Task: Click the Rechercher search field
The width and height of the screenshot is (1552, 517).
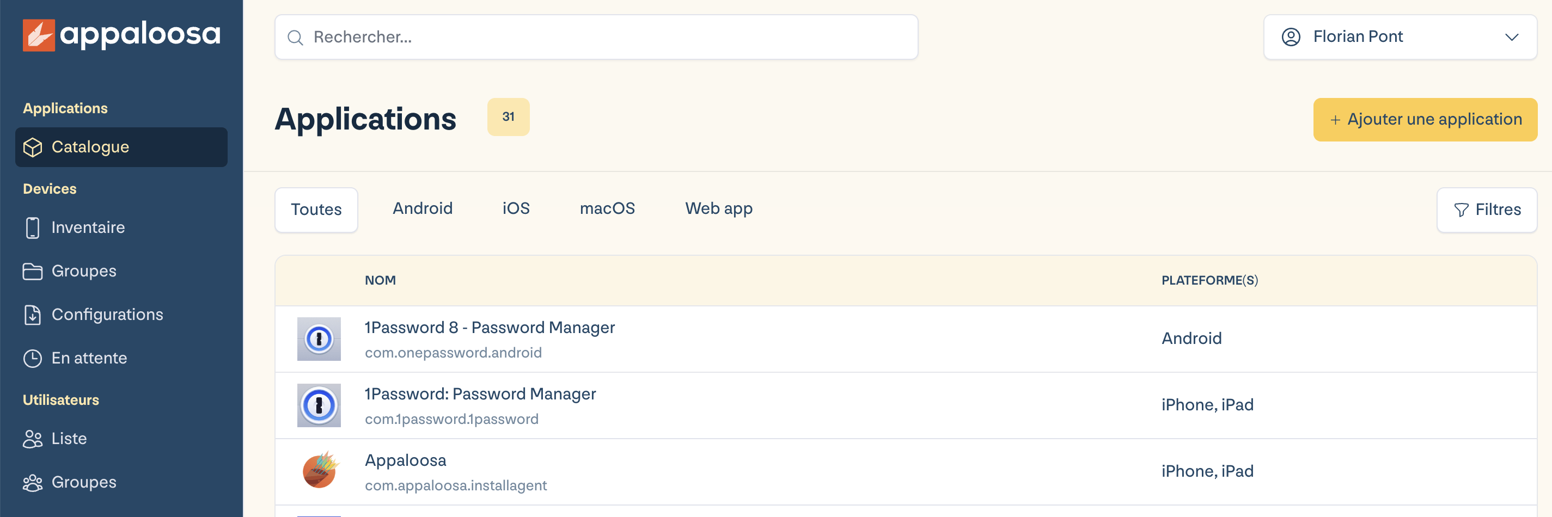Action: [596, 38]
